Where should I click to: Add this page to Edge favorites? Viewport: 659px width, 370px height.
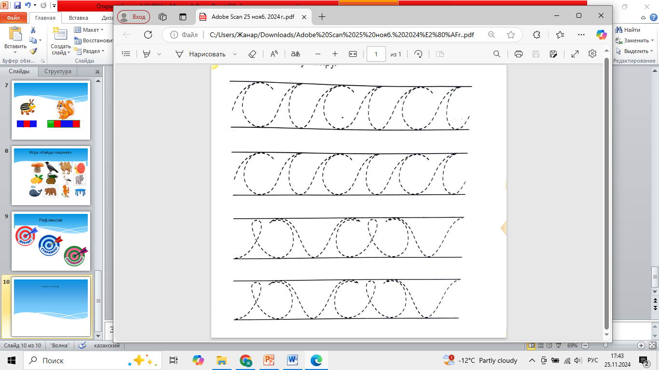pos(511,35)
